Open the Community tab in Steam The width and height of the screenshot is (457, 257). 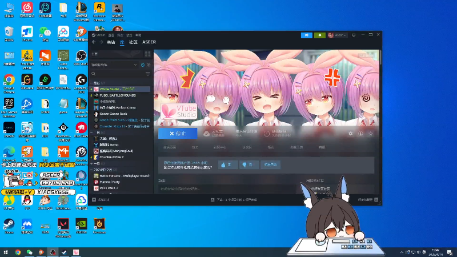133,42
